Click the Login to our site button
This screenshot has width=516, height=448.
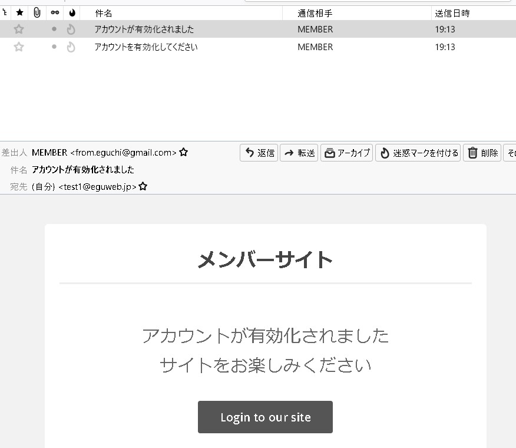coord(265,417)
